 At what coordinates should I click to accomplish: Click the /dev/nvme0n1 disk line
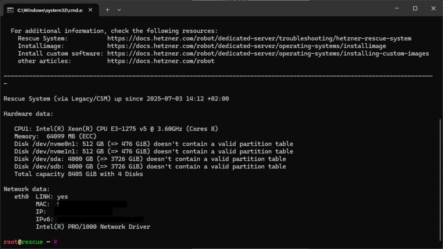[x=154, y=144]
